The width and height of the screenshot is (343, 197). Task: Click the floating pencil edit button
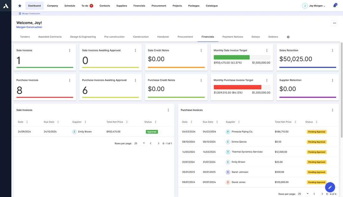(x=330, y=187)
